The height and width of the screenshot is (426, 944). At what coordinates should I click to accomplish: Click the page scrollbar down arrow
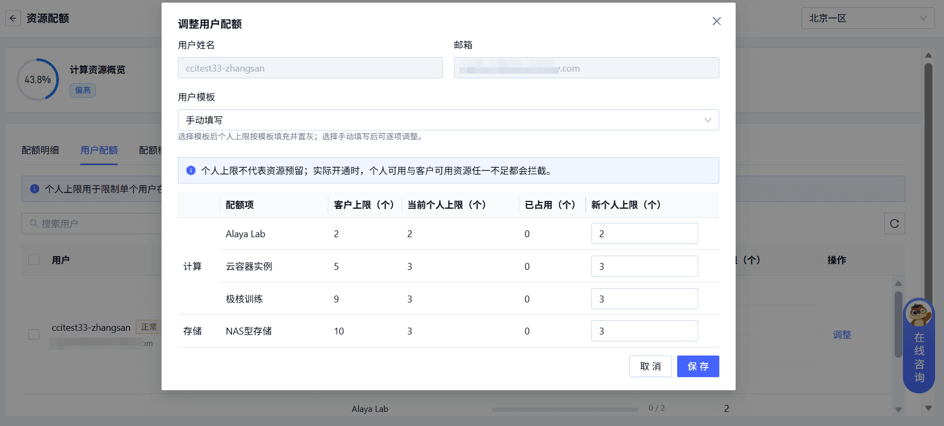pyautogui.click(x=928, y=408)
